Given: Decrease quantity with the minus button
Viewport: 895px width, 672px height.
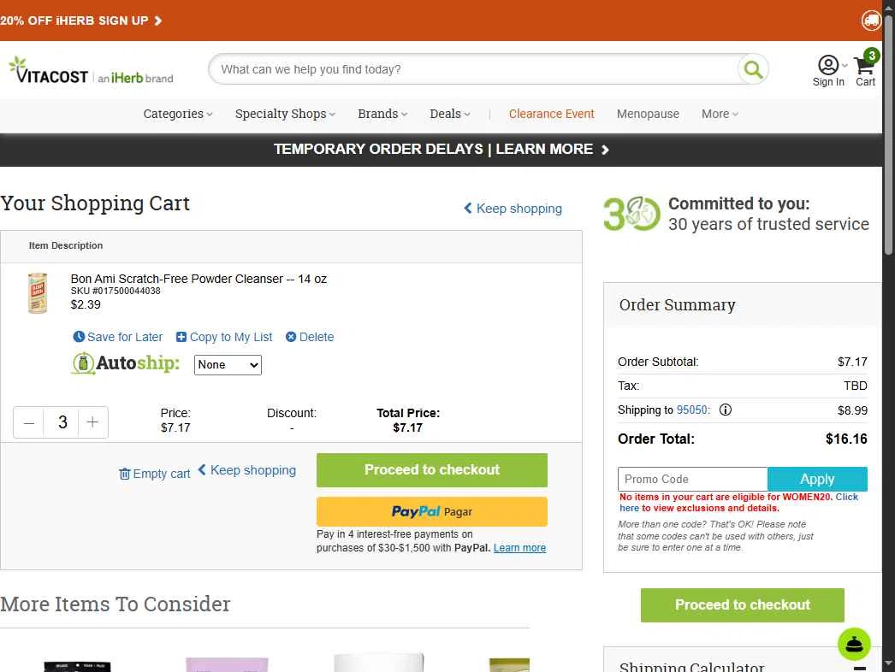Looking at the screenshot, I should (x=29, y=422).
